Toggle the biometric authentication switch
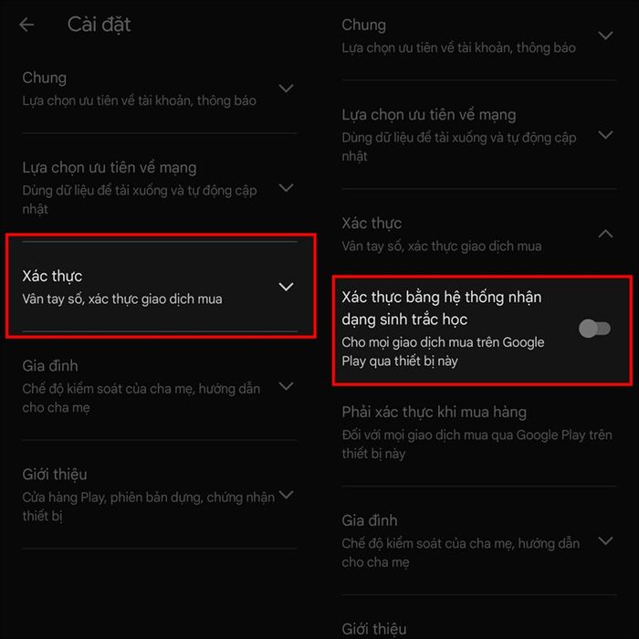The width and height of the screenshot is (639, 639). point(594,329)
